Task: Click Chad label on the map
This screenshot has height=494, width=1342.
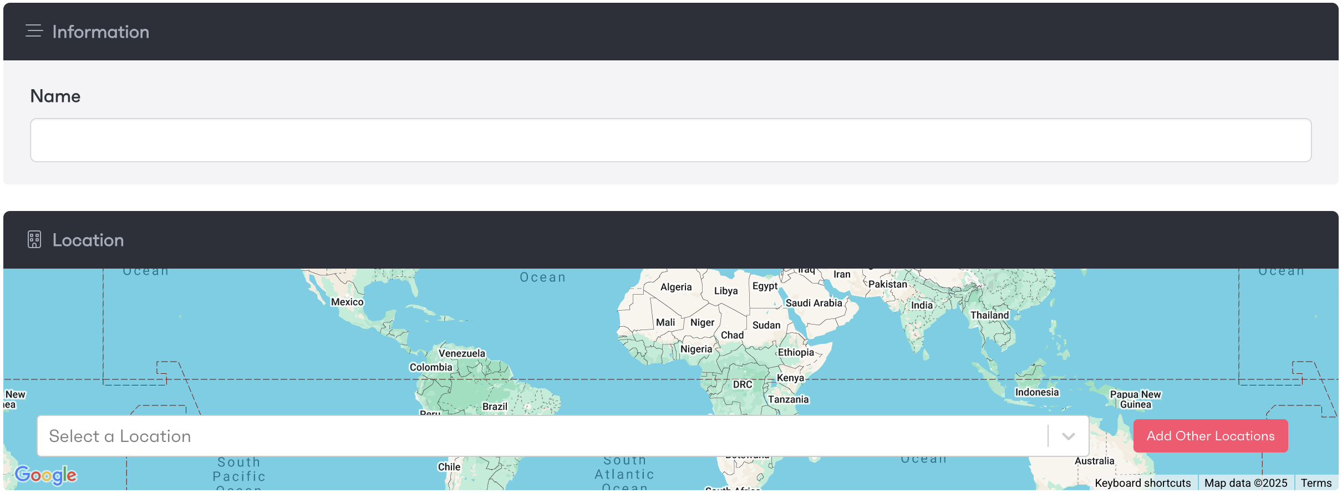Action: 732,335
